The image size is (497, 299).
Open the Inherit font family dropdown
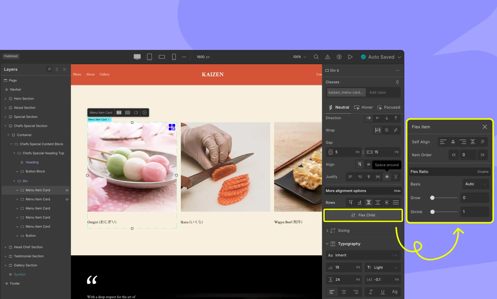click(x=363, y=255)
